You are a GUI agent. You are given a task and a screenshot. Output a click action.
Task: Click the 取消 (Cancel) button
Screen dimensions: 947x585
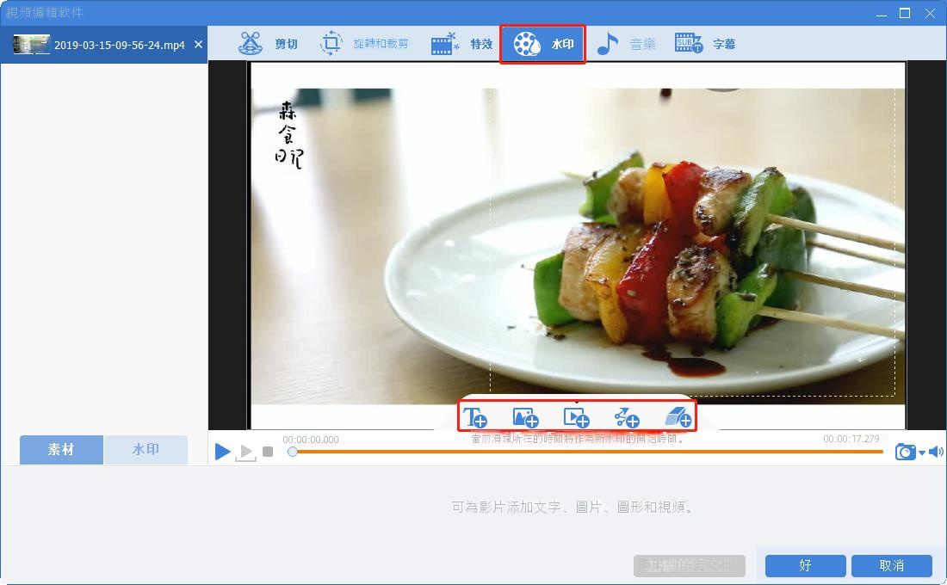[x=891, y=566]
